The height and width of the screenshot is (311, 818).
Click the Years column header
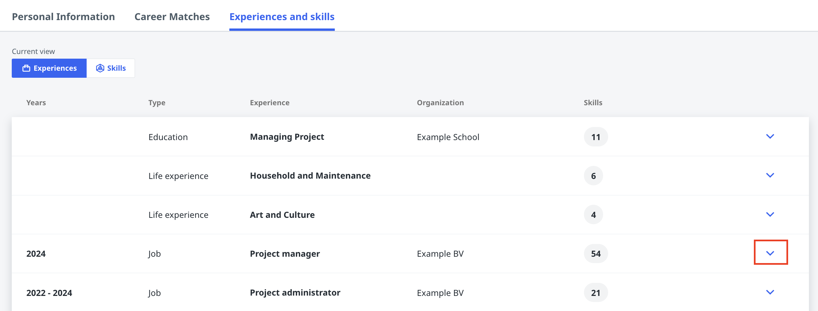pos(36,103)
